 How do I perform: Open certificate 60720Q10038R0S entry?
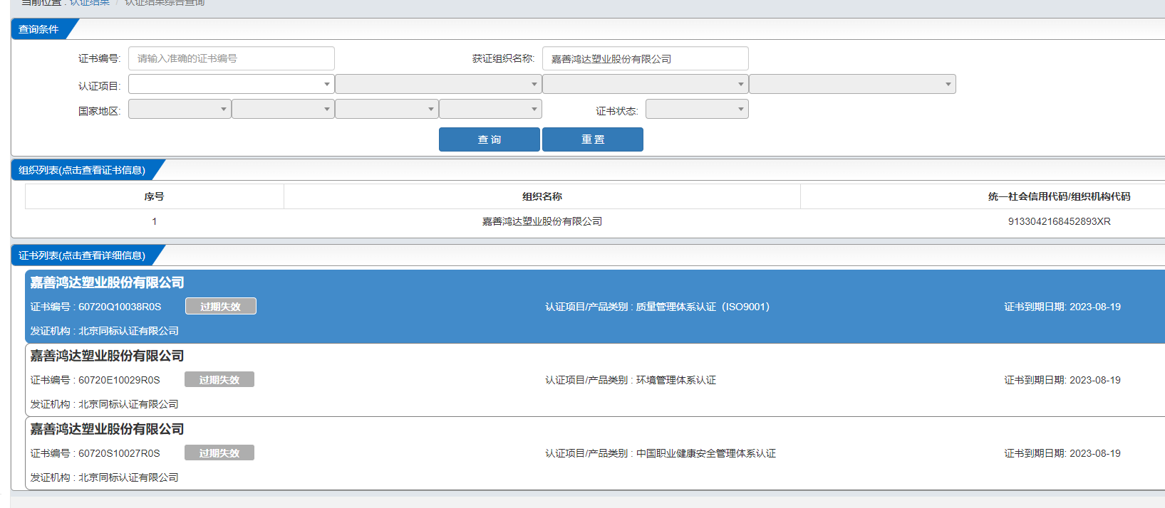[595, 307]
